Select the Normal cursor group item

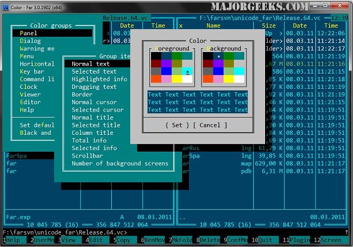94,102
